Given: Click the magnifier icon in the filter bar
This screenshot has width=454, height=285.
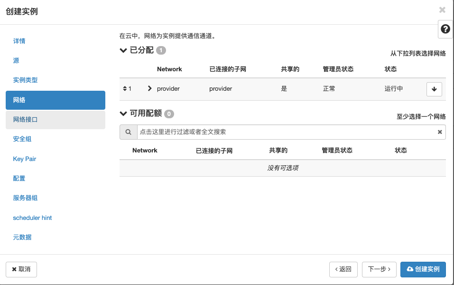Looking at the screenshot, I should point(128,132).
